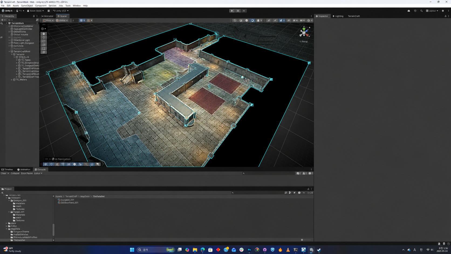Select the Rotate tool in scene
The height and width of the screenshot is (254, 451).
click(x=44, y=41)
